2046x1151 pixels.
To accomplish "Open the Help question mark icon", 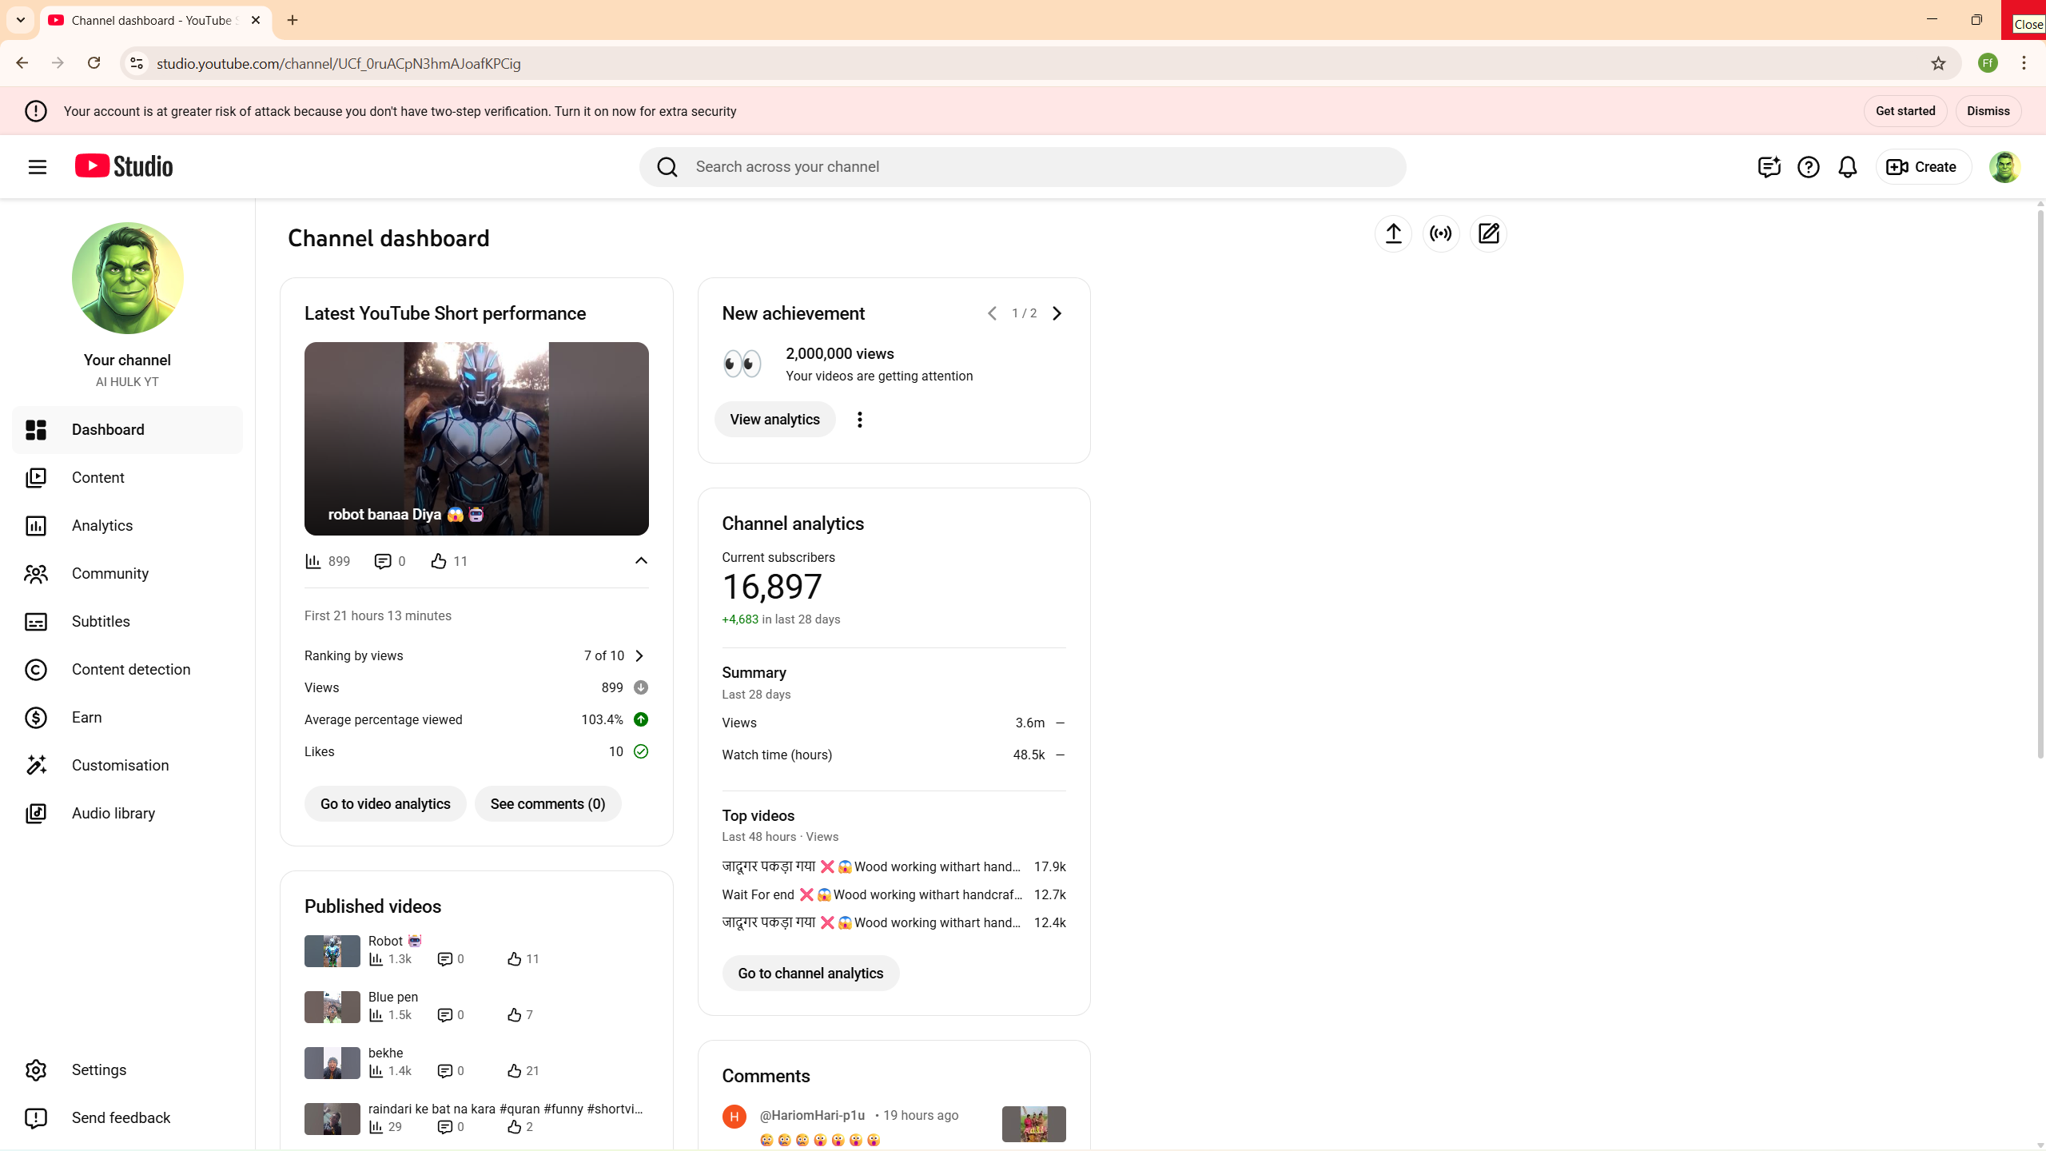I will tap(1808, 167).
